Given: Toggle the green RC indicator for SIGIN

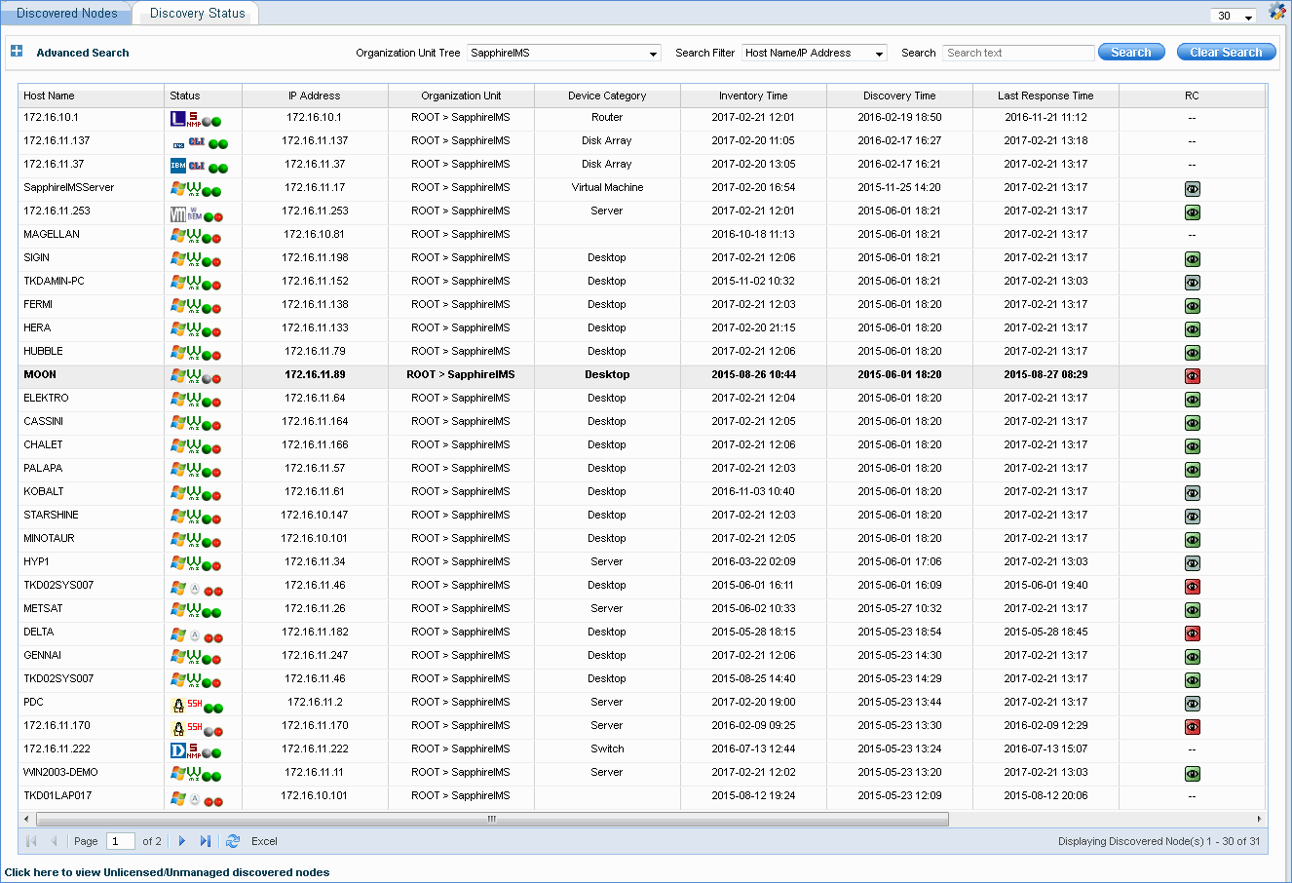Looking at the screenshot, I should 1193,258.
